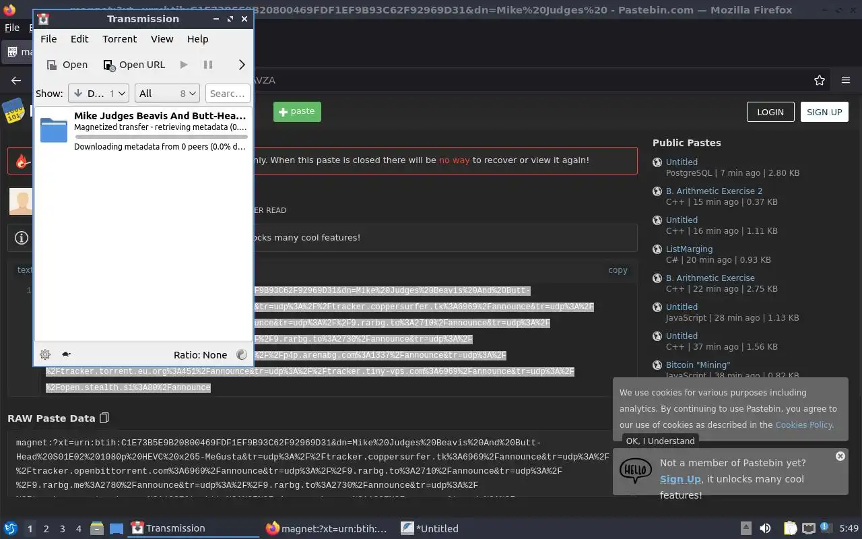This screenshot has width=862, height=539.
Task: Open the Help menu in Transmission
Action: pyautogui.click(x=197, y=39)
